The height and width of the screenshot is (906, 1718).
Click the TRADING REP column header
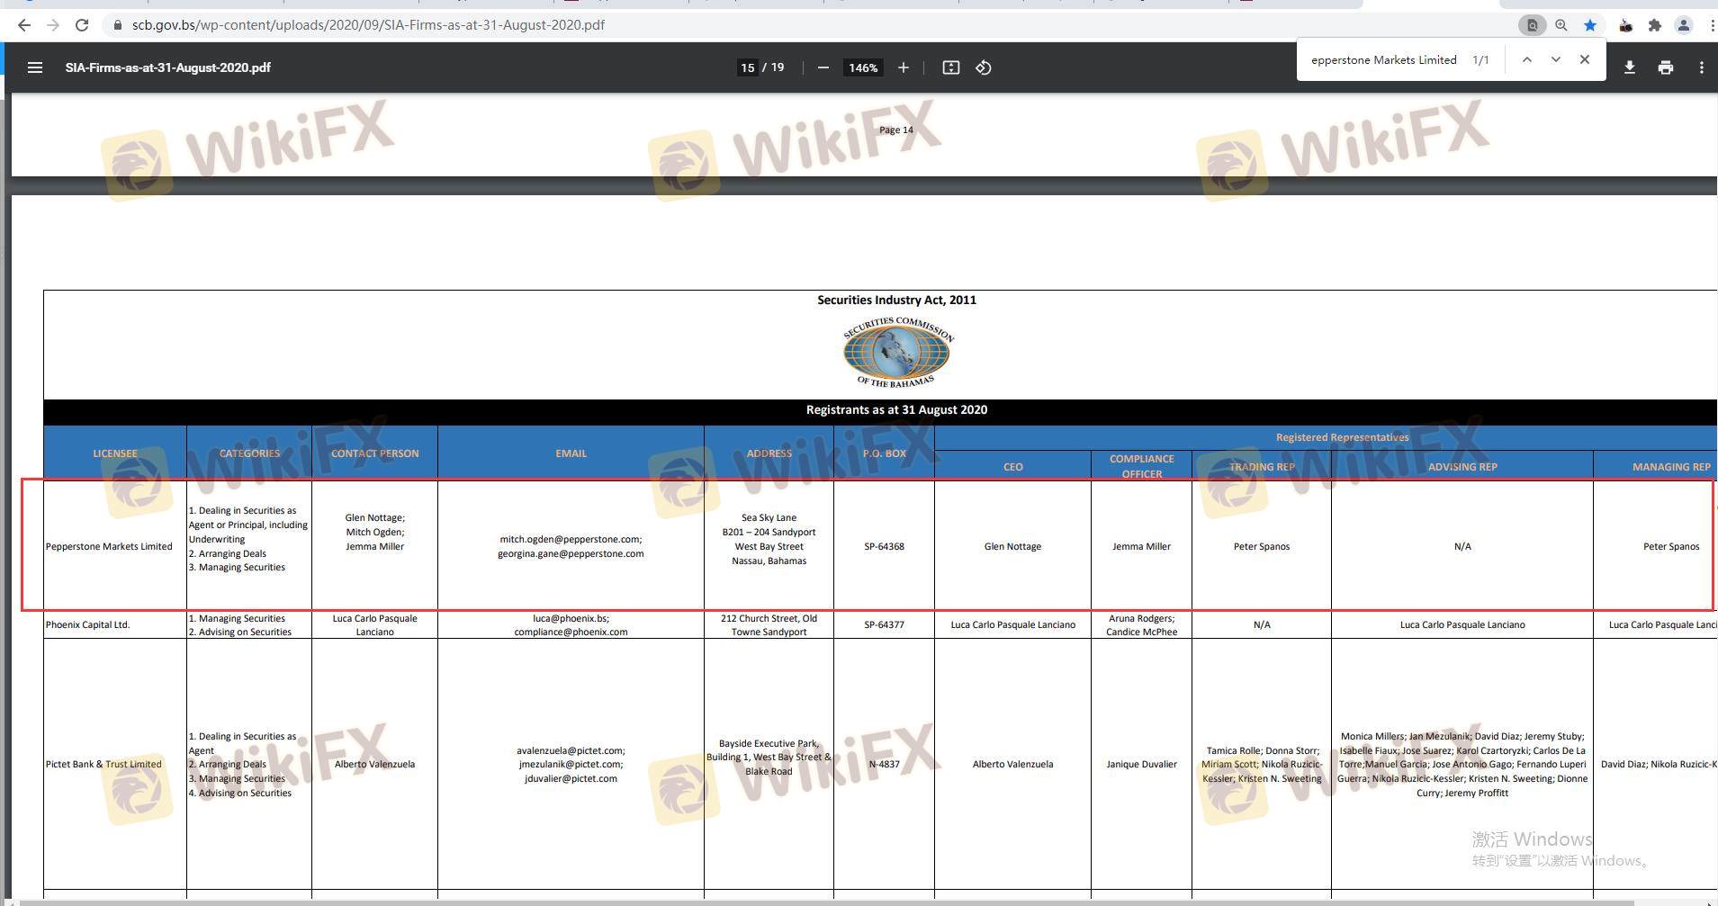click(1262, 467)
